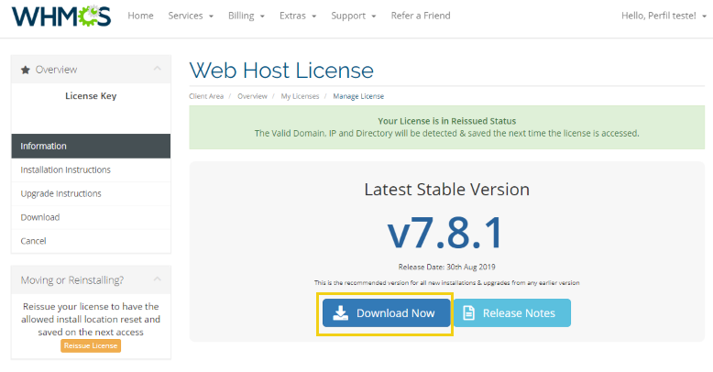
Task: Follow the My Licenses breadcrumb link
Action: [300, 96]
